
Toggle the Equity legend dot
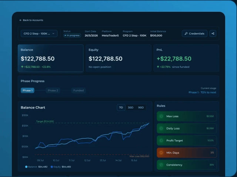tap(52, 167)
